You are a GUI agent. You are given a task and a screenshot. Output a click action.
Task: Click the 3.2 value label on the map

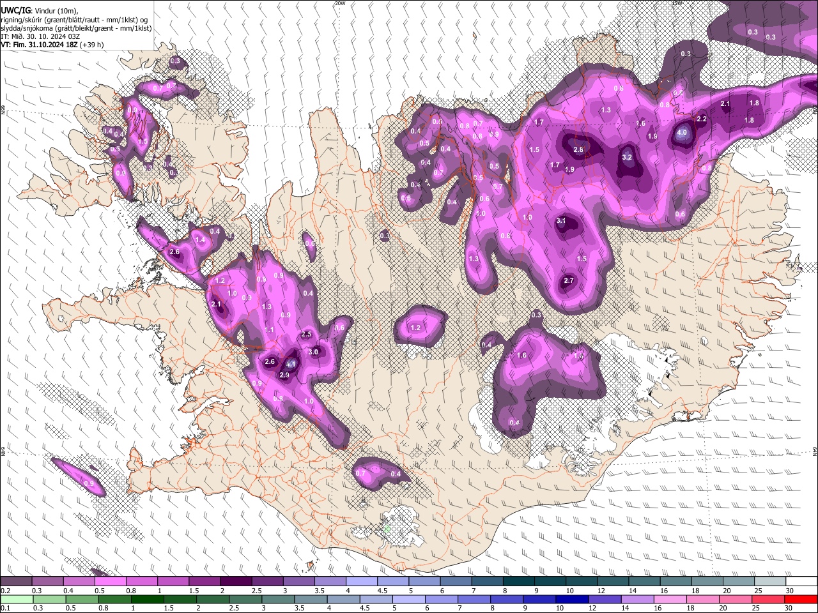(627, 157)
